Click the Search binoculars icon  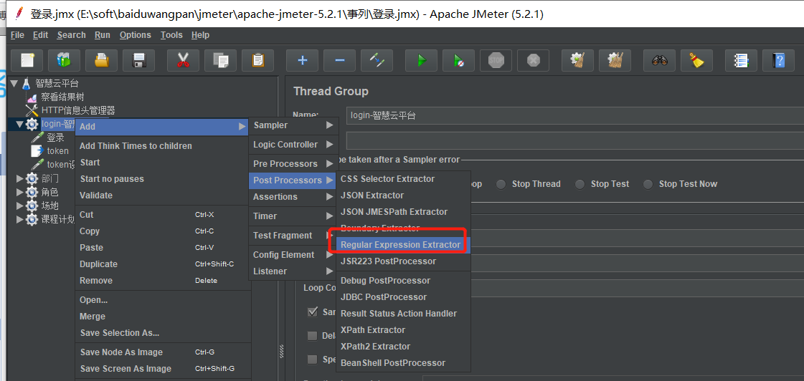tap(659, 60)
